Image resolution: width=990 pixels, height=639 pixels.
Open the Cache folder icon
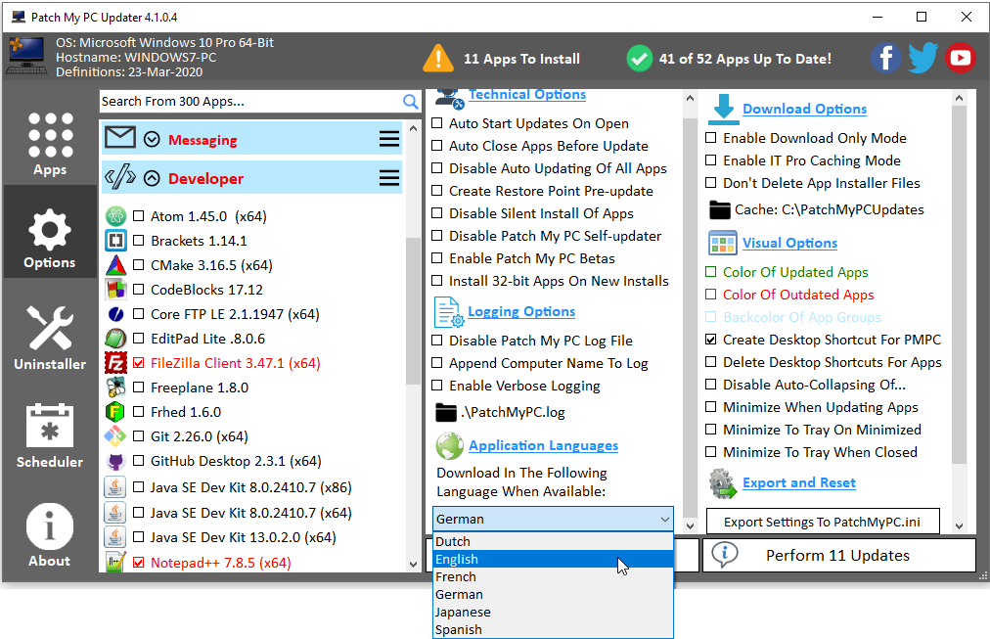coord(720,209)
